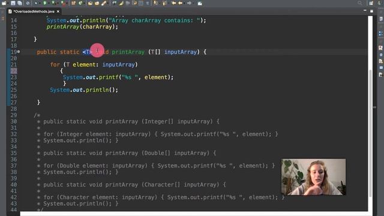
Task: Click 'element' inside printf on line 23
Action: tap(155, 77)
